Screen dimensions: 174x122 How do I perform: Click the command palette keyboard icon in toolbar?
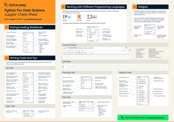coord(92,53)
